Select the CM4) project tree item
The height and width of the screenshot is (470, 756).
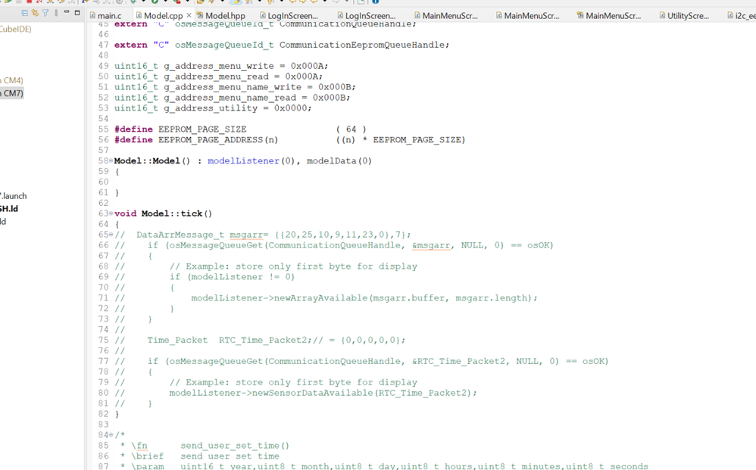coord(11,80)
